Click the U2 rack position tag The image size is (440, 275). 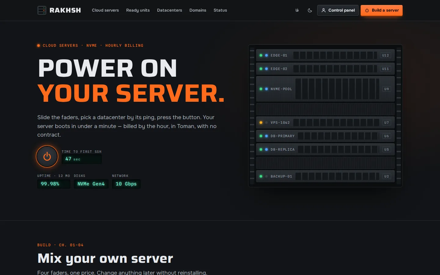[387, 176]
